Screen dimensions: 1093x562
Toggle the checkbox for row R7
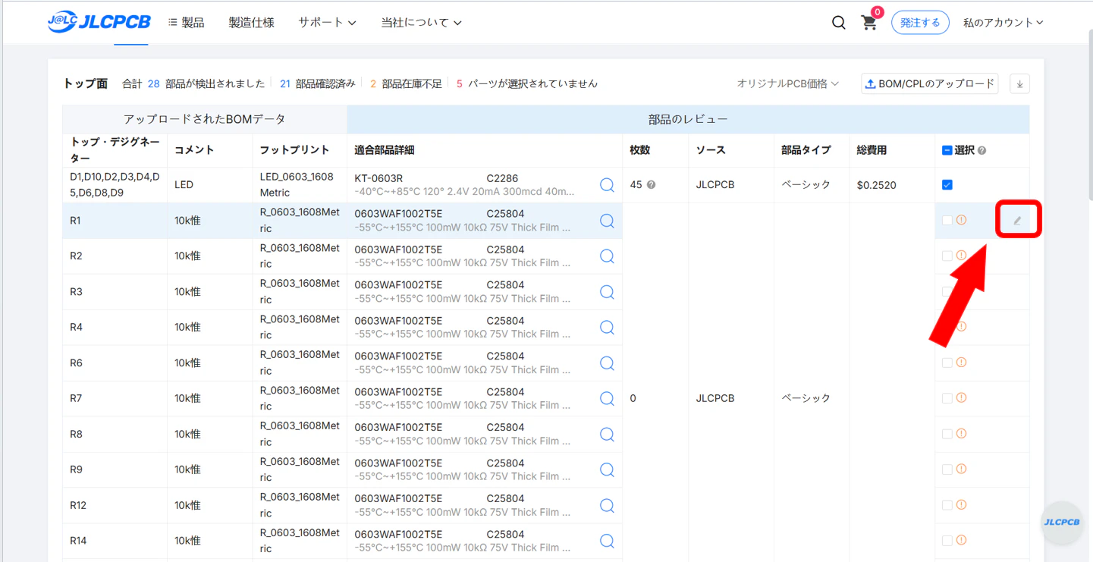click(x=947, y=398)
